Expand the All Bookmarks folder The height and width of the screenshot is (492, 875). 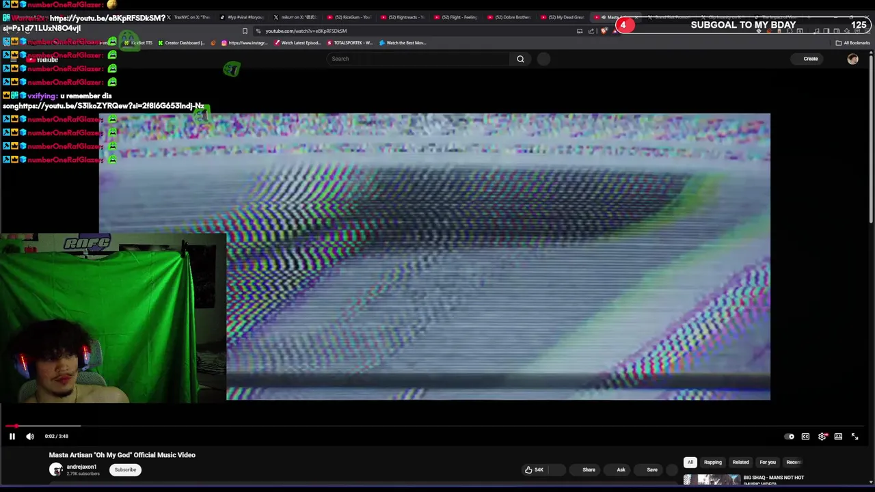pos(852,42)
